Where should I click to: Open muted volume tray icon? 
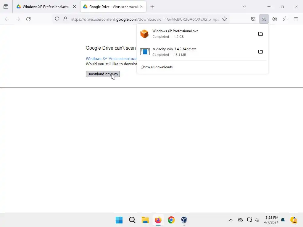pos(257,220)
